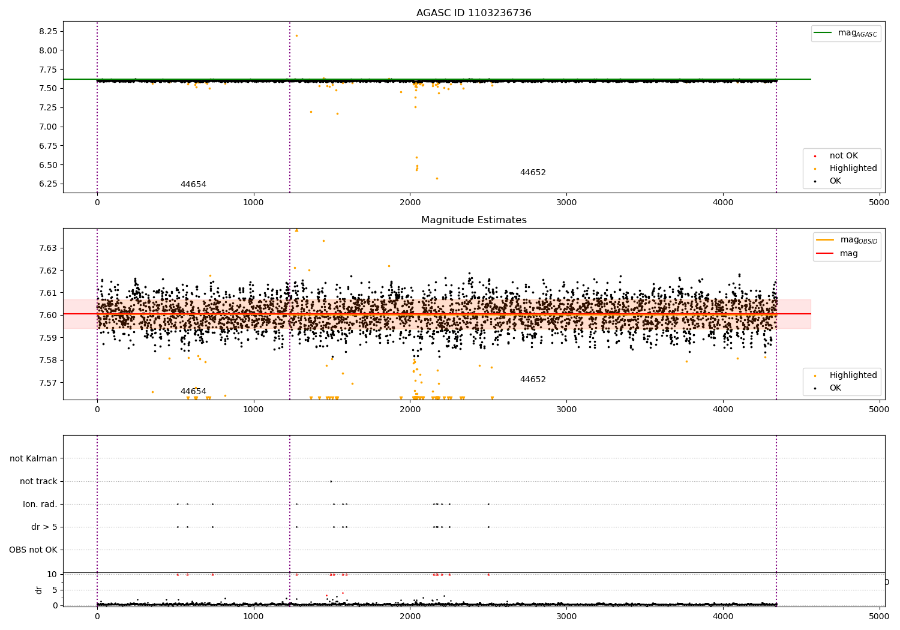Click the 7.50 y-axis tick label
900x630 pixels.
click(48, 88)
